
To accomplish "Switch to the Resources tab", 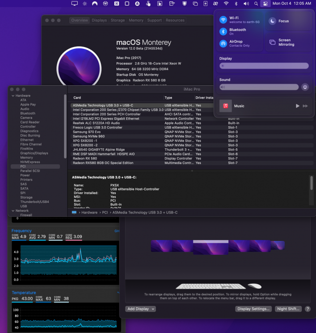I will (175, 20).
